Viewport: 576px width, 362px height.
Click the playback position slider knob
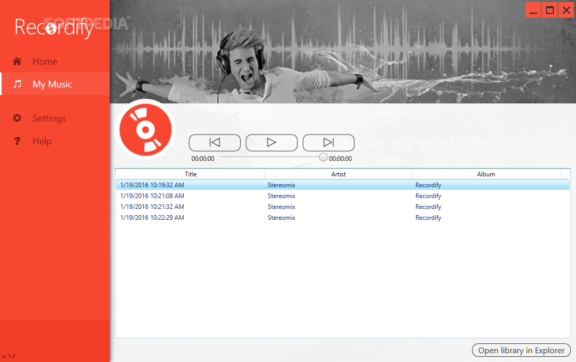click(x=323, y=157)
